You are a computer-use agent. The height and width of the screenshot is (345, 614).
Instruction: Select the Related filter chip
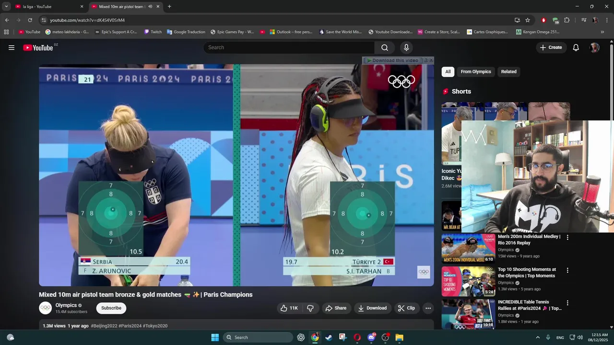point(509,71)
